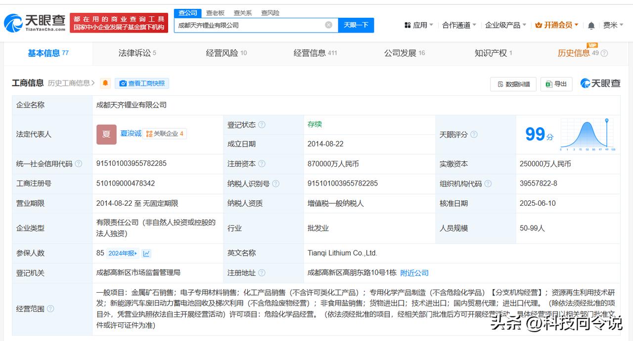Image resolution: width=633 pixels, height=341 pixels.
Task: Click the 2025-06-10 approval date
Action: point(538,203)
